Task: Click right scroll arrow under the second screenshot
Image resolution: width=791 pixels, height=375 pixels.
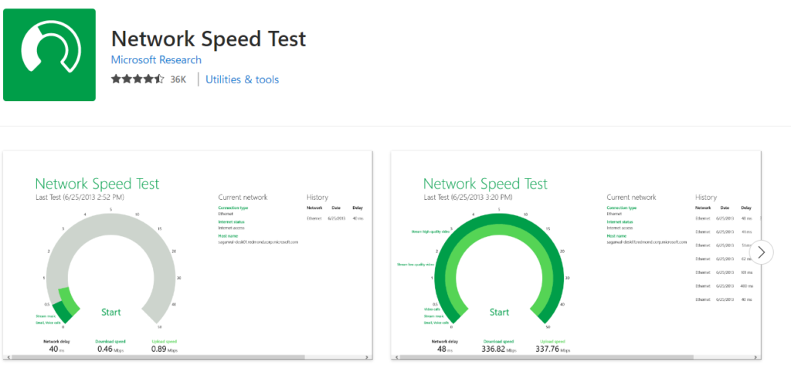Action: point(755,356)
